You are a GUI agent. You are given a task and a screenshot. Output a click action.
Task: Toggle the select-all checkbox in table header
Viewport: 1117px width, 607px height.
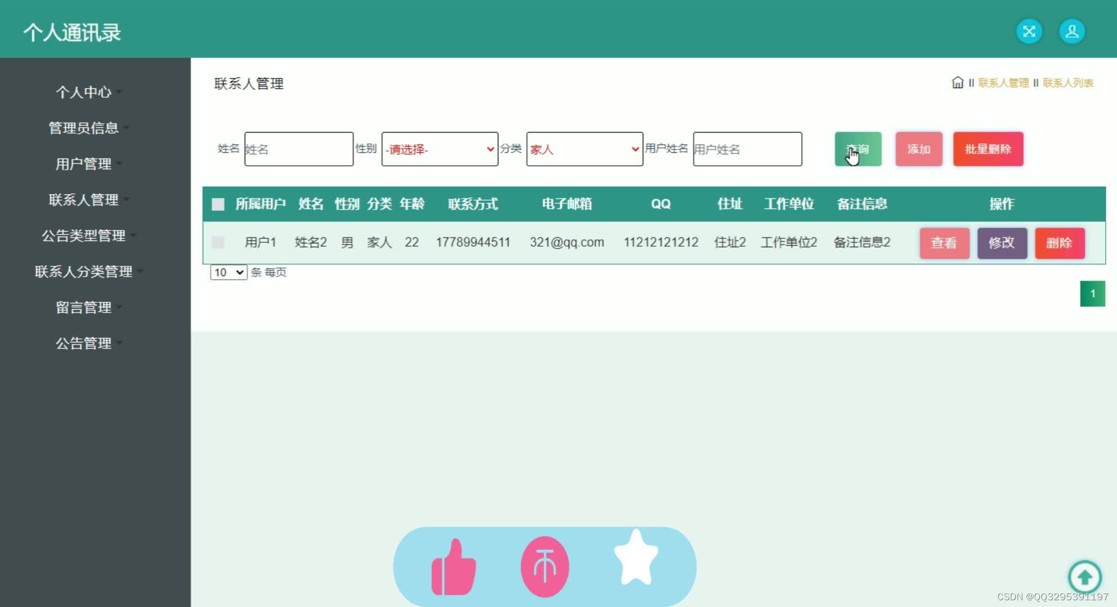(x=218, y=204)
